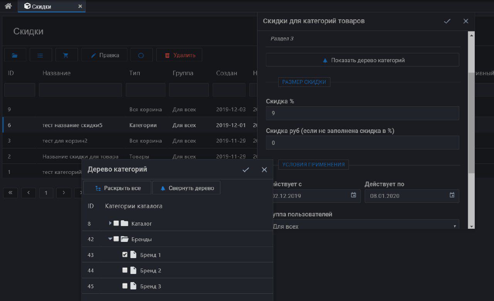
Task: Click the Бренд 2 file icon
Action: pos(133,270)
